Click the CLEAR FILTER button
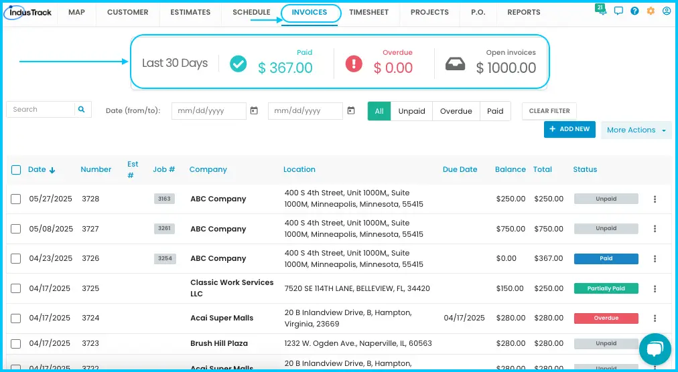The image size is (678, 372). coord(549,111)
